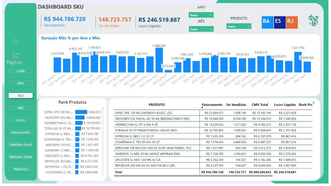The image size is (331, 186).
Task: Open the PDV page
Action: [x=21, y=83]
